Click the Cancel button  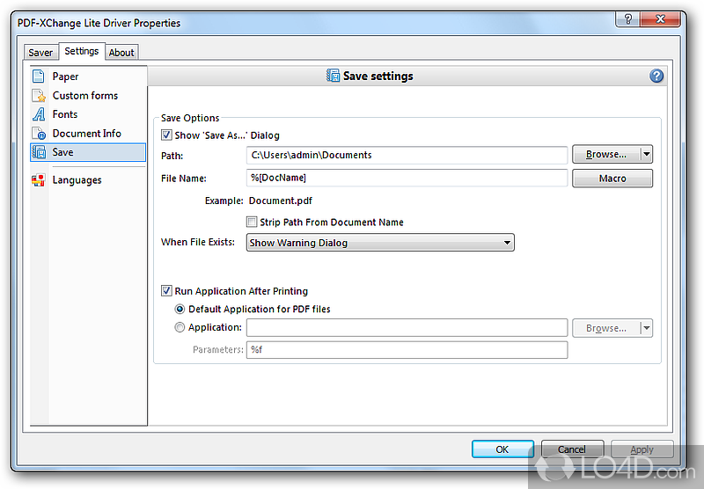[x=571, y=449]
